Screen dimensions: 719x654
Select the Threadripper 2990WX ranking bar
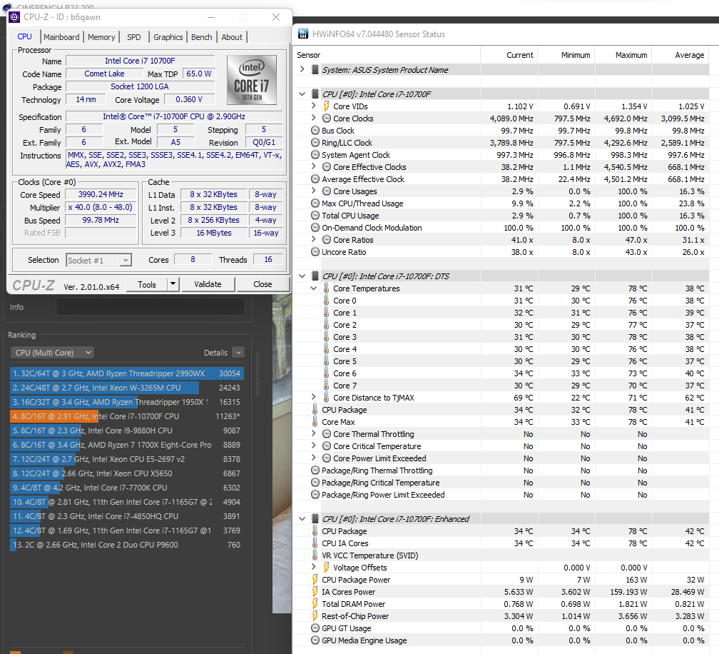click(x=126, y=373)
